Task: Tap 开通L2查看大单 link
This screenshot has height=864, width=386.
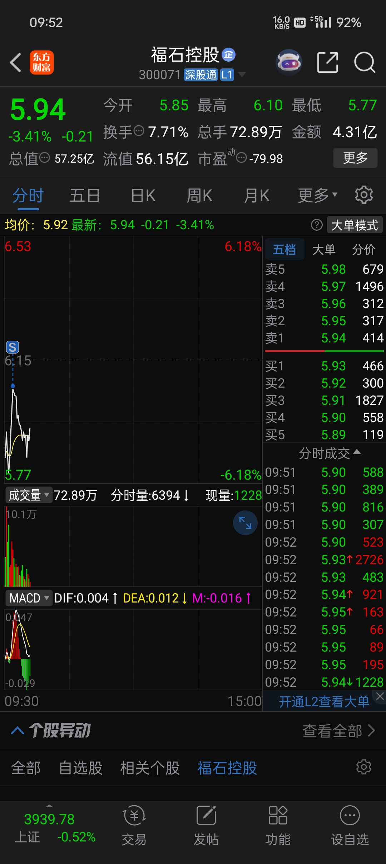Action: coord(324,702)
